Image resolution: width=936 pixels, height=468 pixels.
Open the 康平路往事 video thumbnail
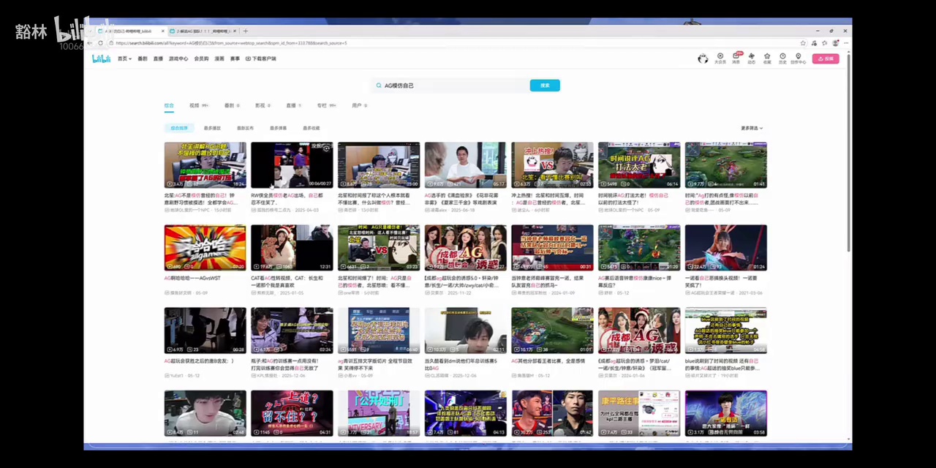pyautogui.click(x=639, y=413)
